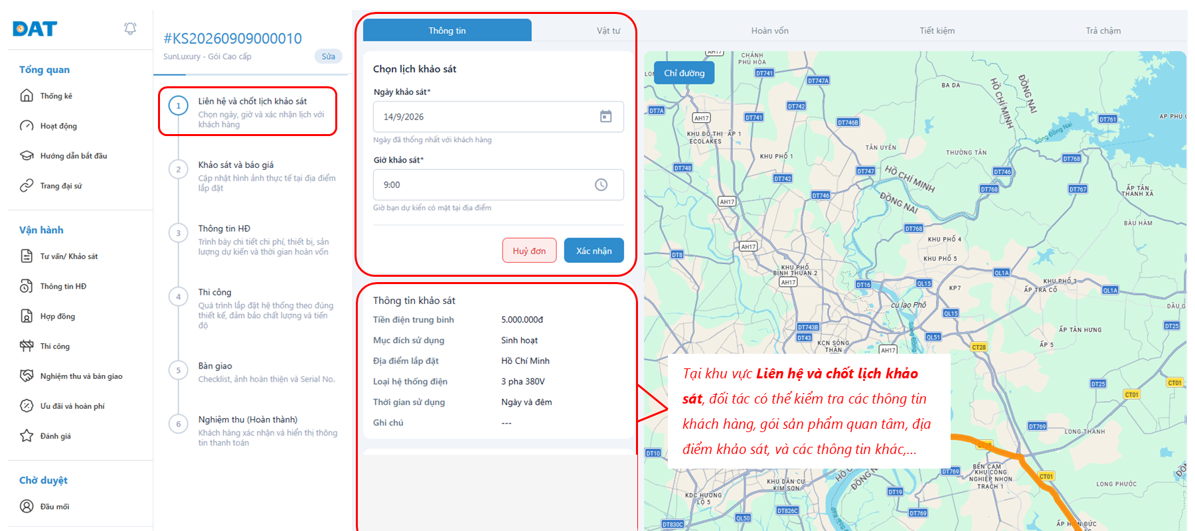Open the Thống kê home icon
The height and width of the screenshot is (531, 1195).
(27, 96)
